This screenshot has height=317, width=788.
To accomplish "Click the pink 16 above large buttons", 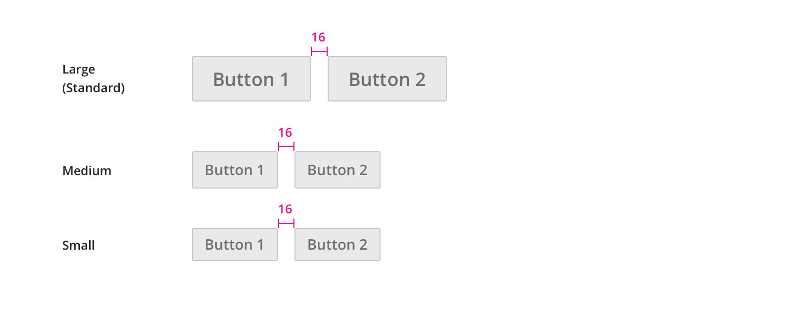I will (x=318, y=37).
